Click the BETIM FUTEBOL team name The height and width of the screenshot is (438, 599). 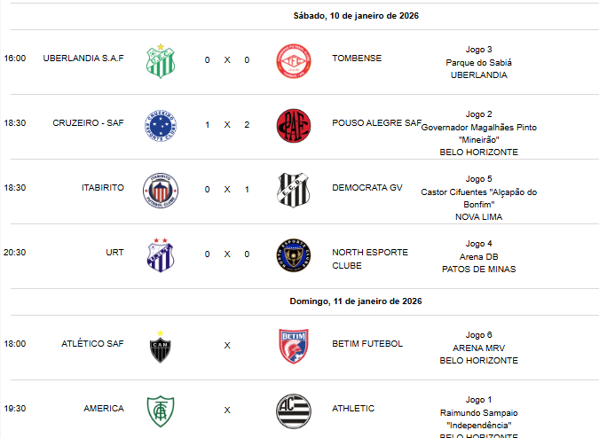coord(367,344)
